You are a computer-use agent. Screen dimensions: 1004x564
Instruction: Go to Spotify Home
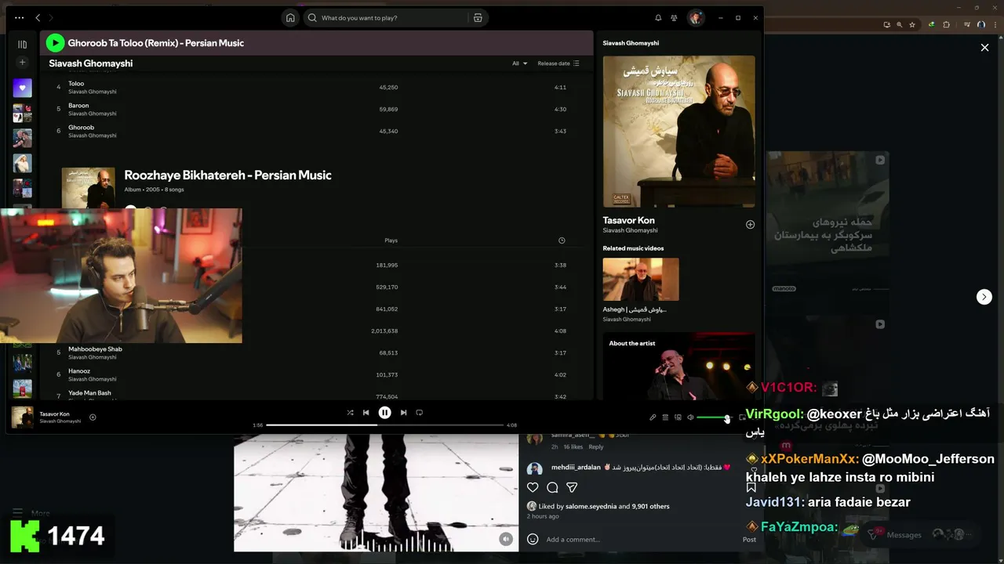(x=290, y=17)
